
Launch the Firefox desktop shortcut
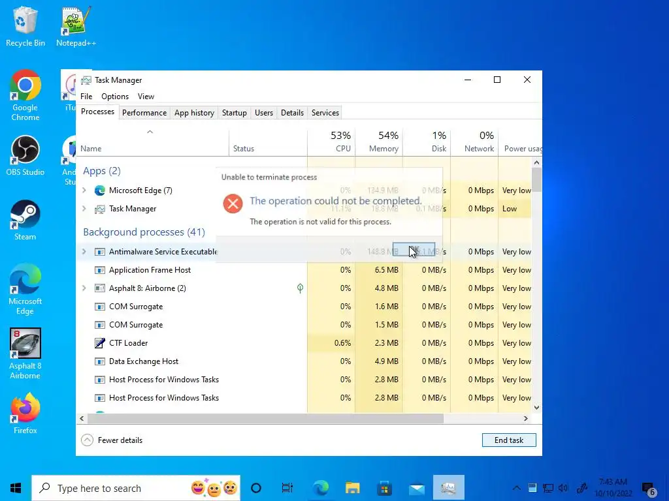[x=25, y=414]
